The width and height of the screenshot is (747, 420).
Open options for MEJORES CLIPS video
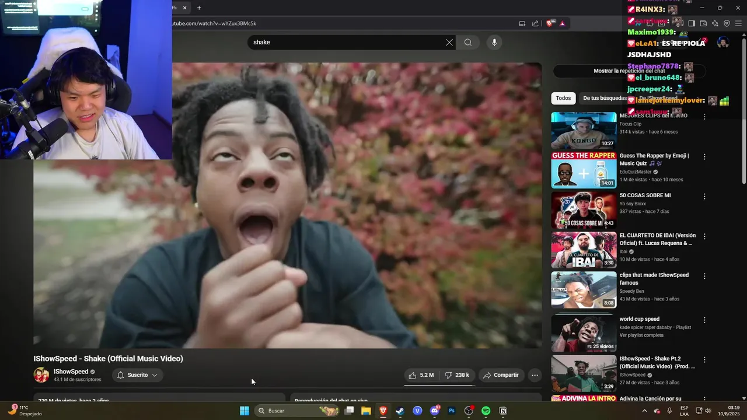click(x=704, y=117)
